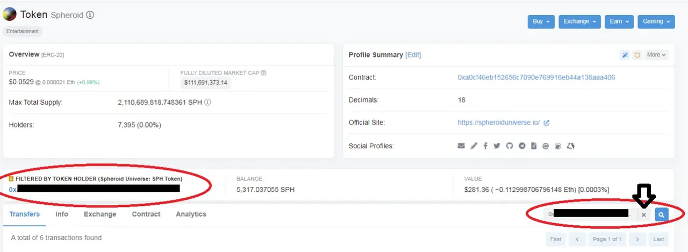Click the orange circle icon in Profile Summary

tap(637, 55)
